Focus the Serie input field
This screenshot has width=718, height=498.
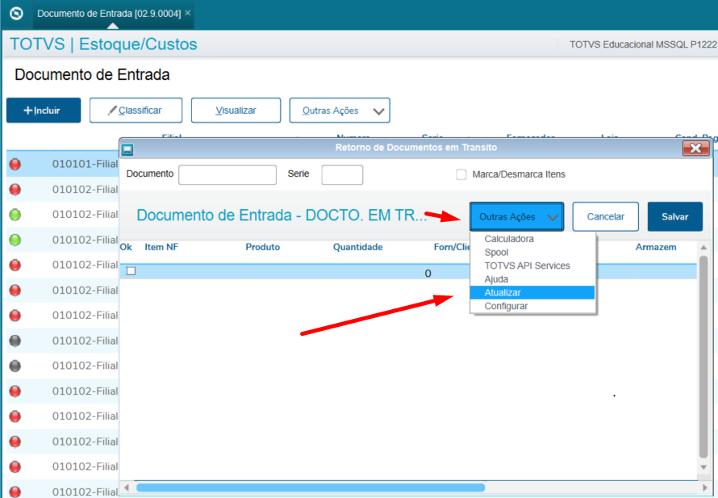click(x=342, y=174)
